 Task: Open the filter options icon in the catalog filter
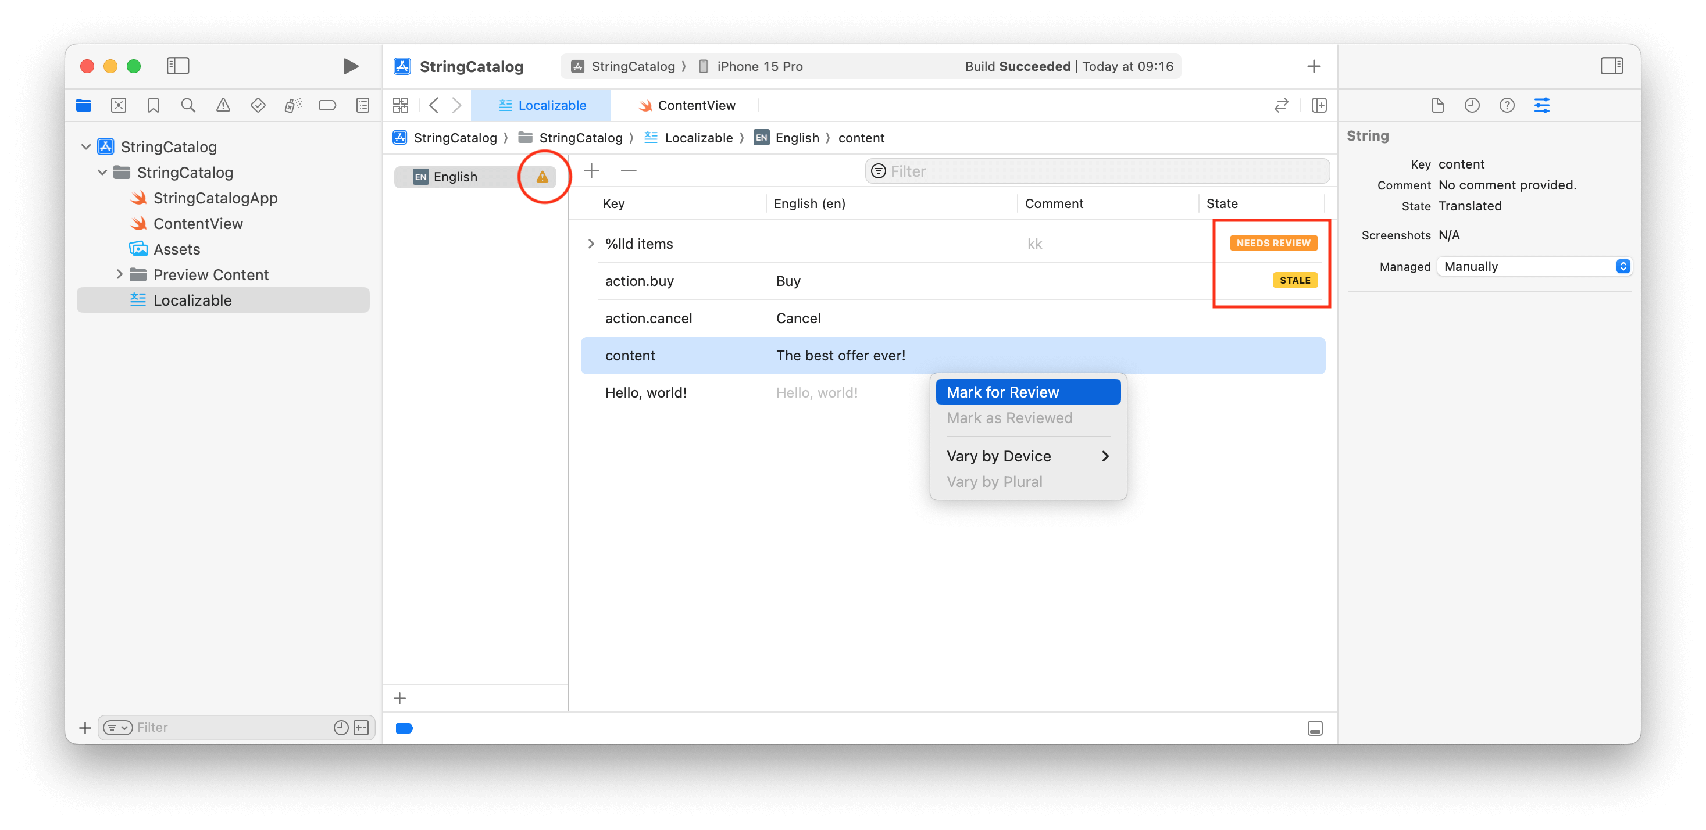(878, 171)
